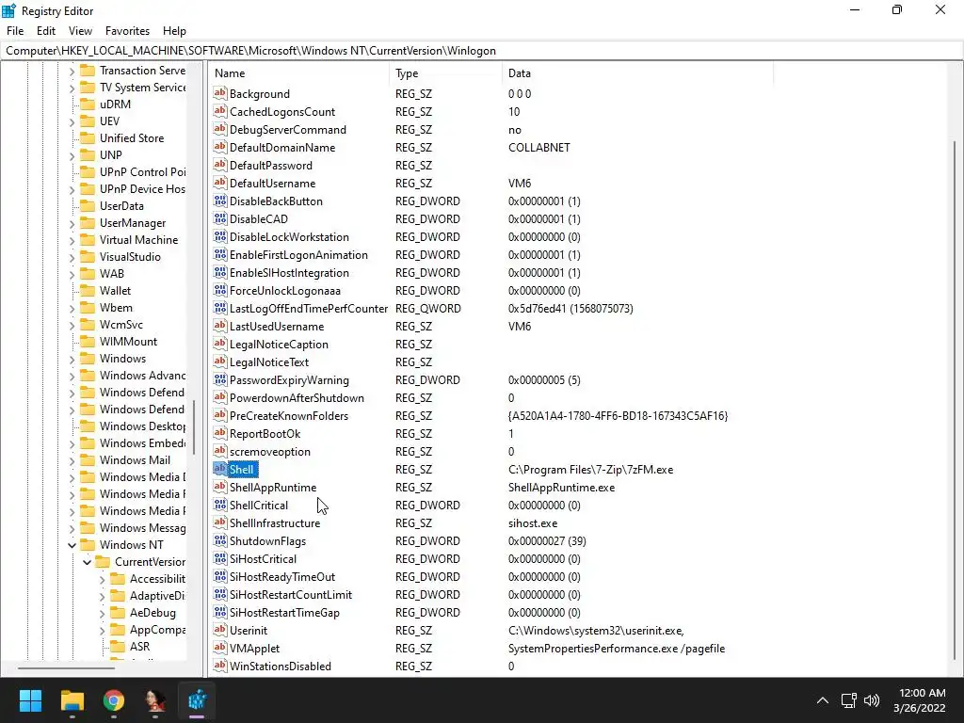
Task: Collapse the CurrentVersion tree node
Action: tap(87, 562)
